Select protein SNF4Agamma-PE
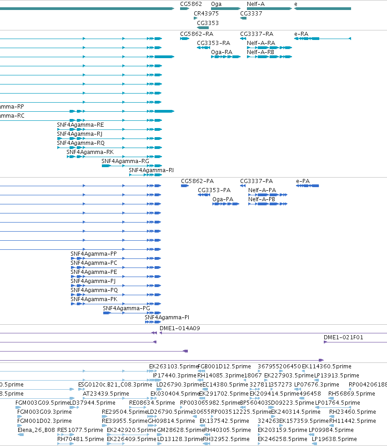This screenshot has height=446, width=387. tap(94, 272)
